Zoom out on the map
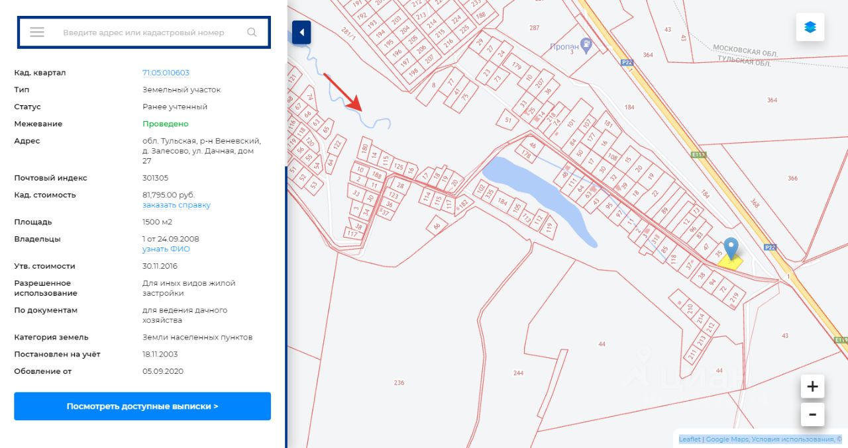The width and height of the screenshot is (848, 448). pyautogui.click(x=812, y=415)
